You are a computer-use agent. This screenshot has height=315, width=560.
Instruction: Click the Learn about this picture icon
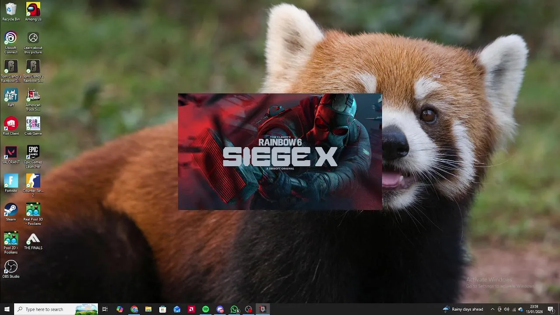click(x=33, y=43)
